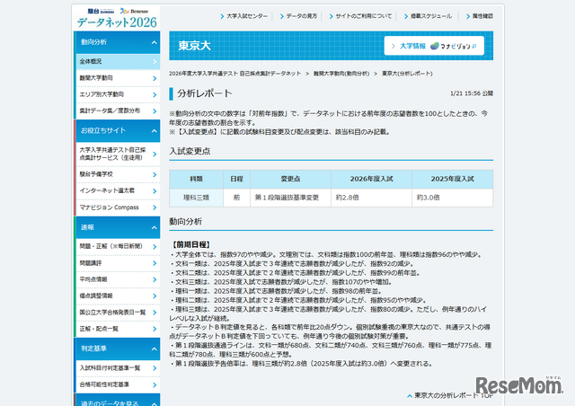Click arrow icon beside エリア別大学動向
Screen dimensions: 575x406
click(155, 95)
